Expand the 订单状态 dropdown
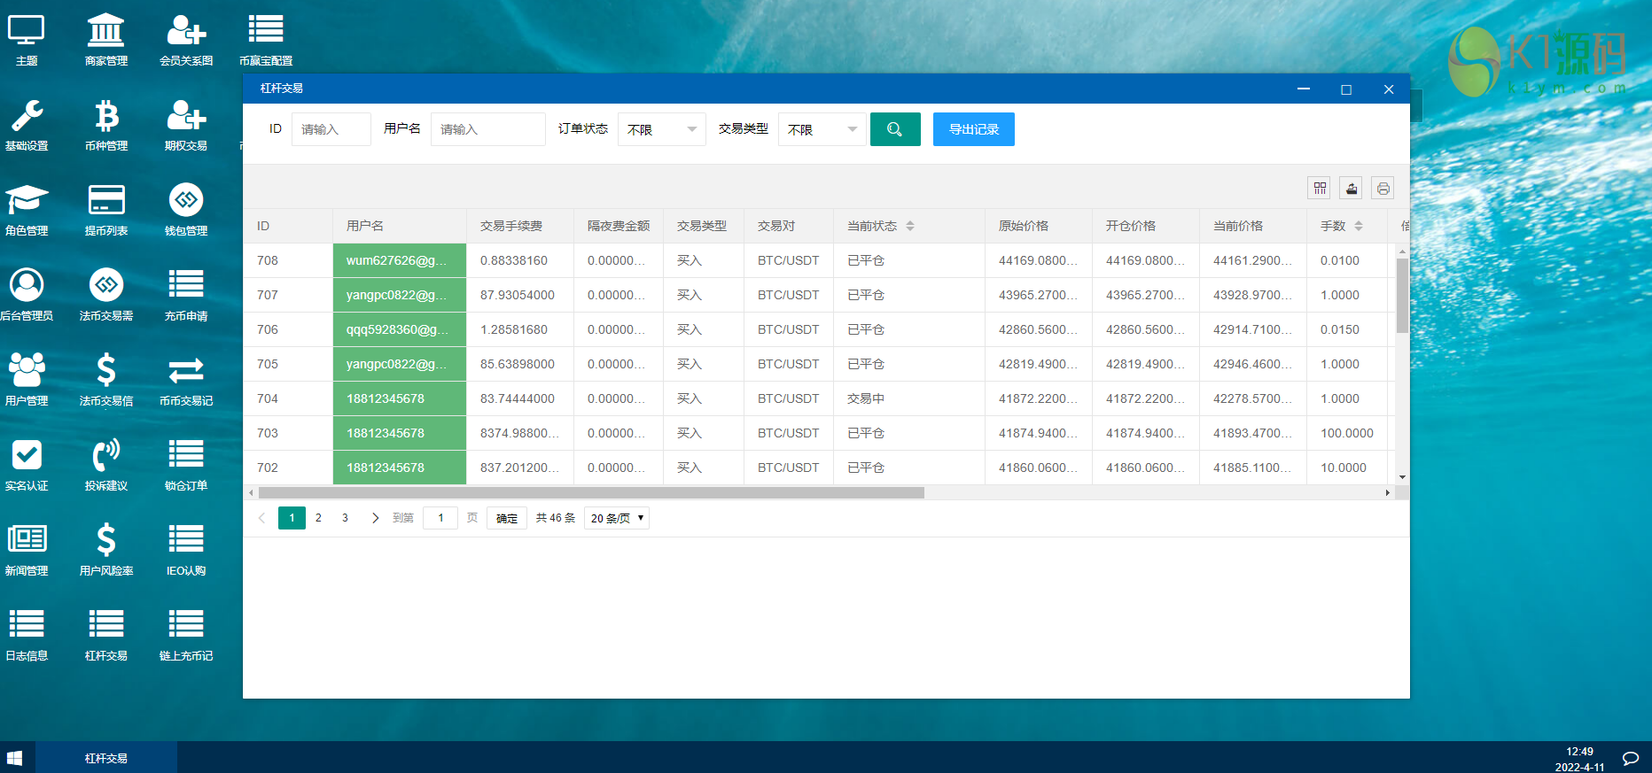The width and height of the screenshot is (1652, 773). [x=661, y=129]
